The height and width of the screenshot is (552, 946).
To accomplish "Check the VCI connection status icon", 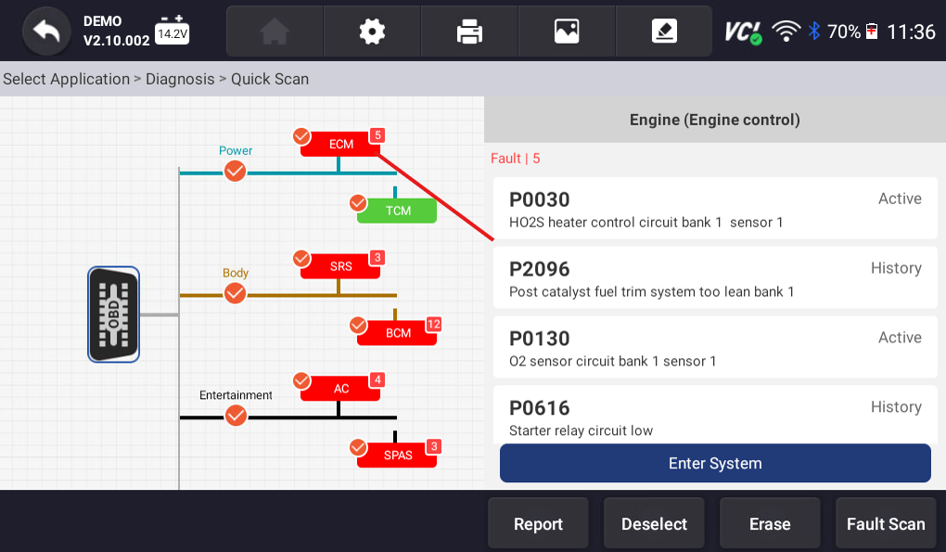I will [742, 31].
